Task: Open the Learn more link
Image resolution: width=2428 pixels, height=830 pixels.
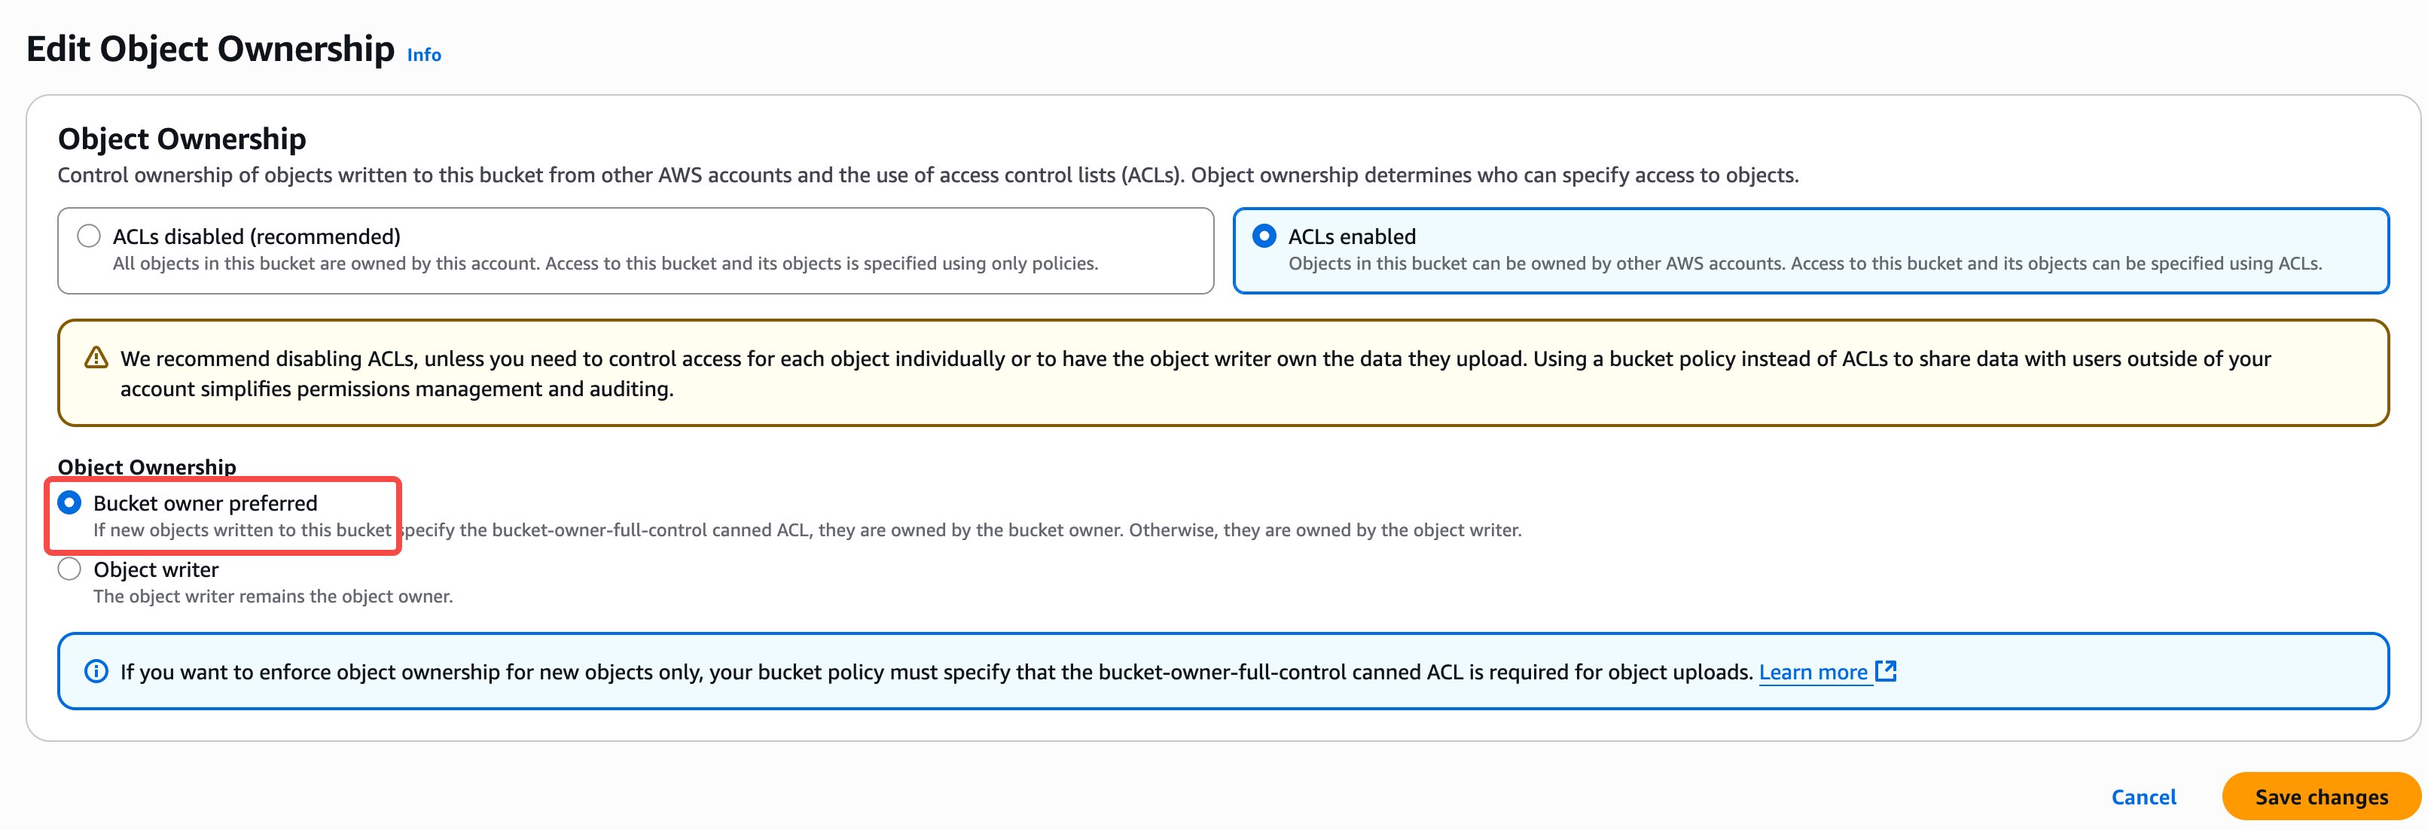Action: click(1813, 672)
